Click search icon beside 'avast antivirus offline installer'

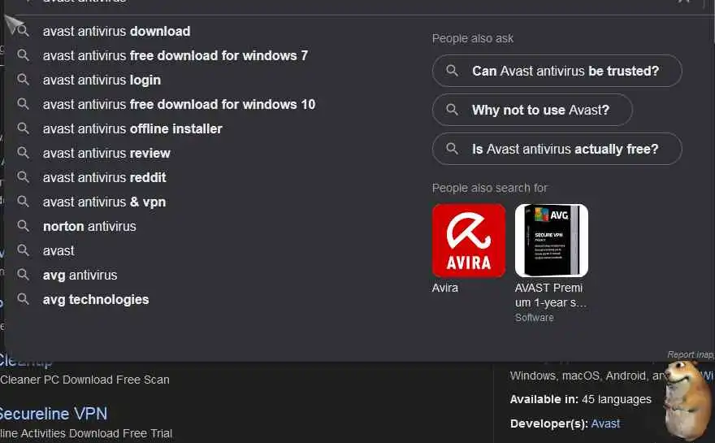pyautogui.click(x=23, y=128)
